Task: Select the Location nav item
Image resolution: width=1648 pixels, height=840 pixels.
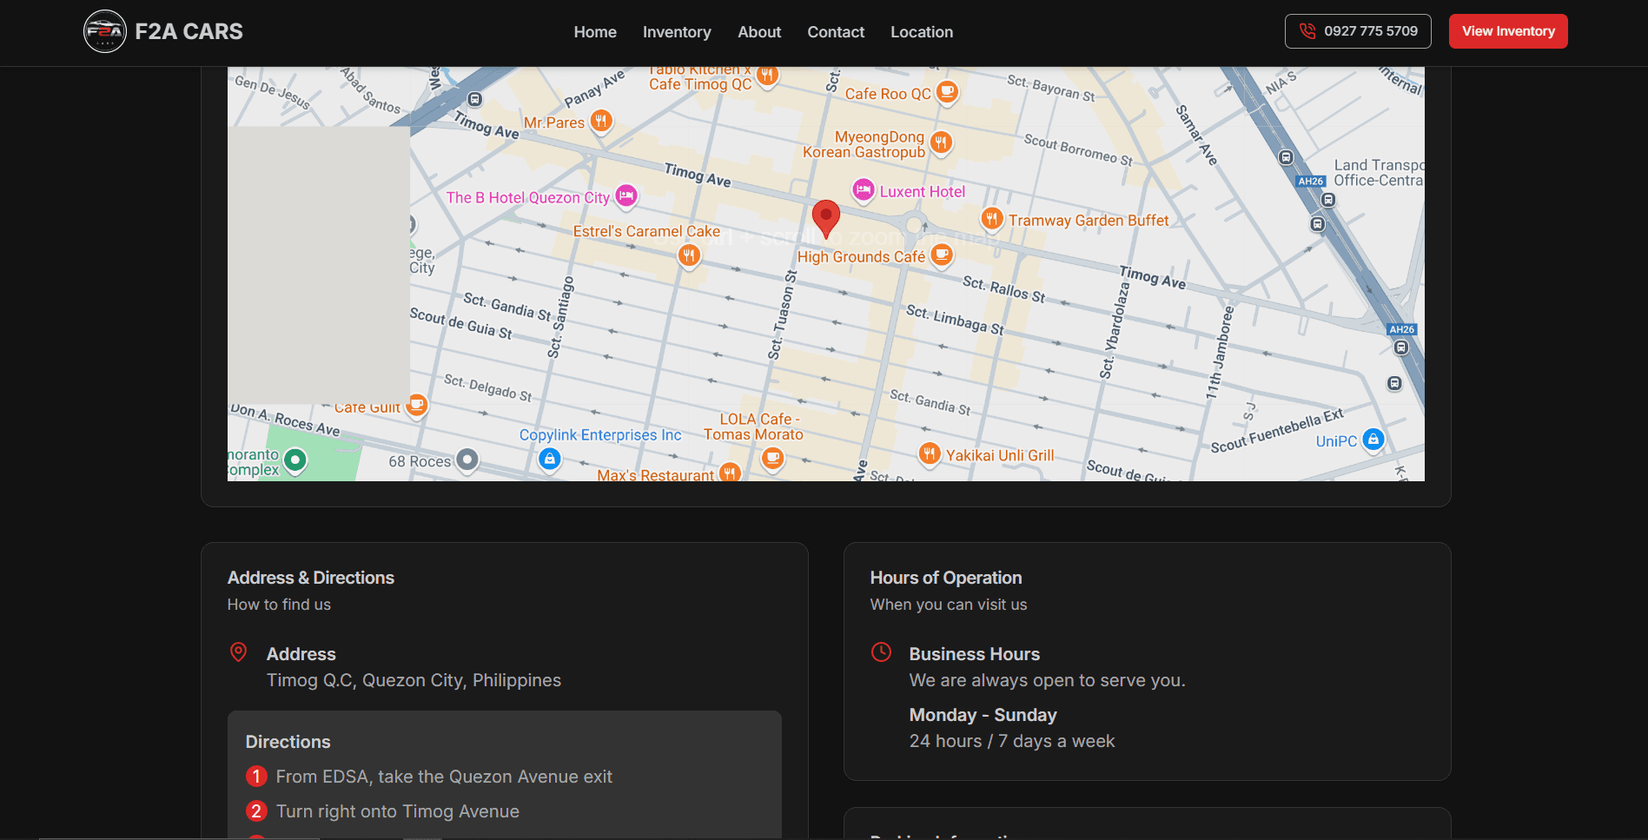Action: 922,32
